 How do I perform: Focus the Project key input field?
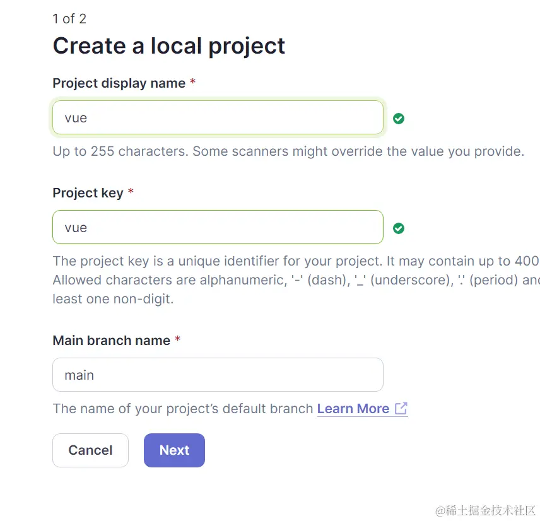tap(218, 227)
